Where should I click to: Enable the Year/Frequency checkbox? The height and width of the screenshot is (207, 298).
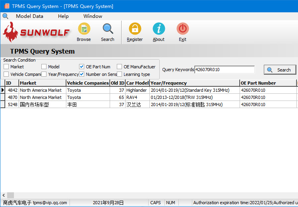pos(44,74)
